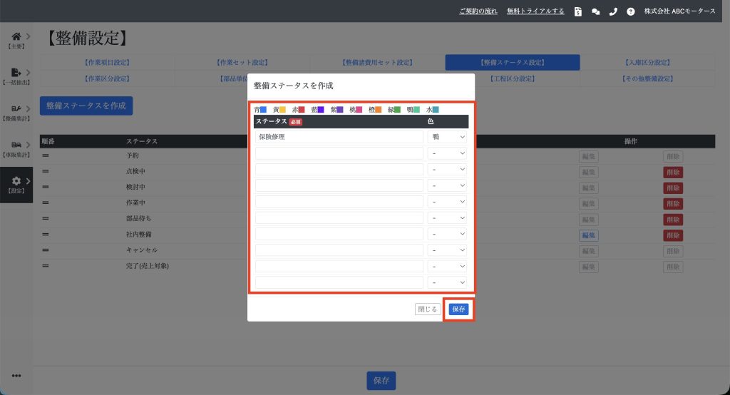Open the 主要 home icon in sidebar

(16, 36)
